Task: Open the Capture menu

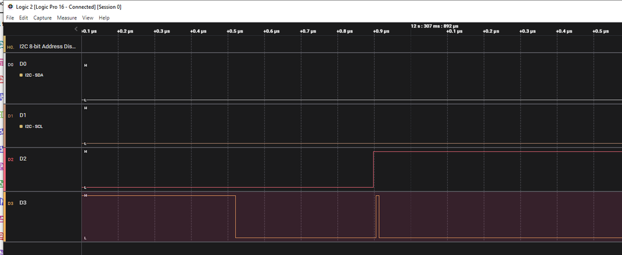Action: (x=42, y=18)
